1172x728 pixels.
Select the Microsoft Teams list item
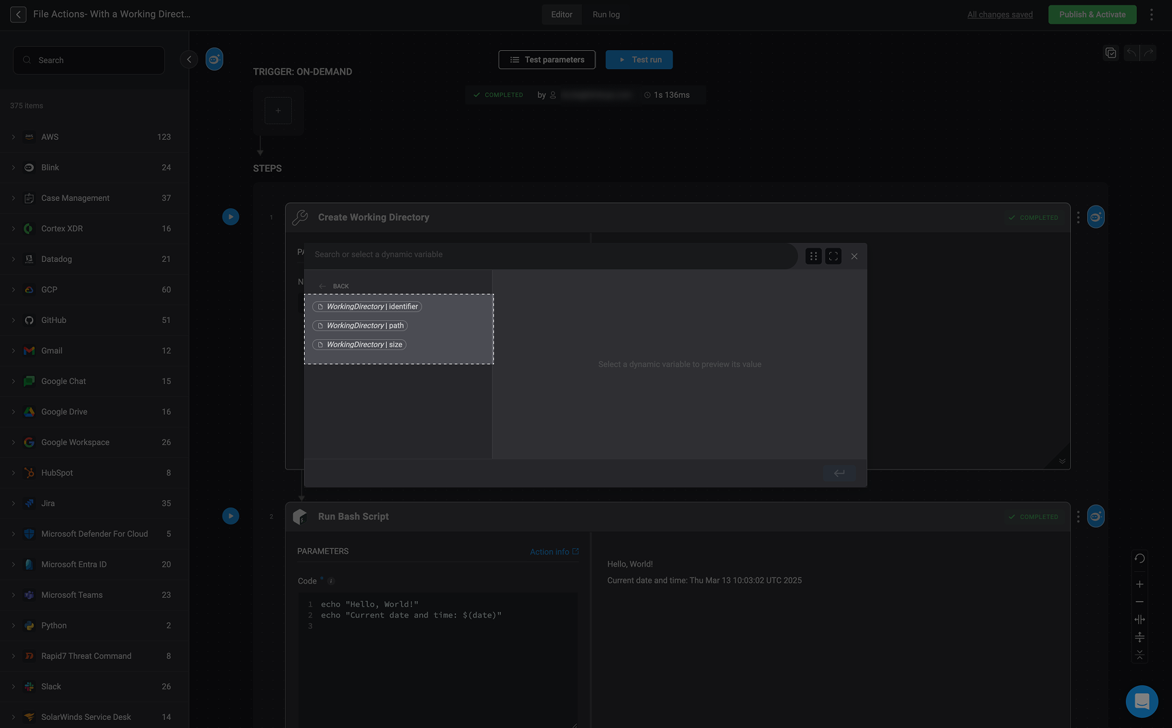tap(94, 595)
